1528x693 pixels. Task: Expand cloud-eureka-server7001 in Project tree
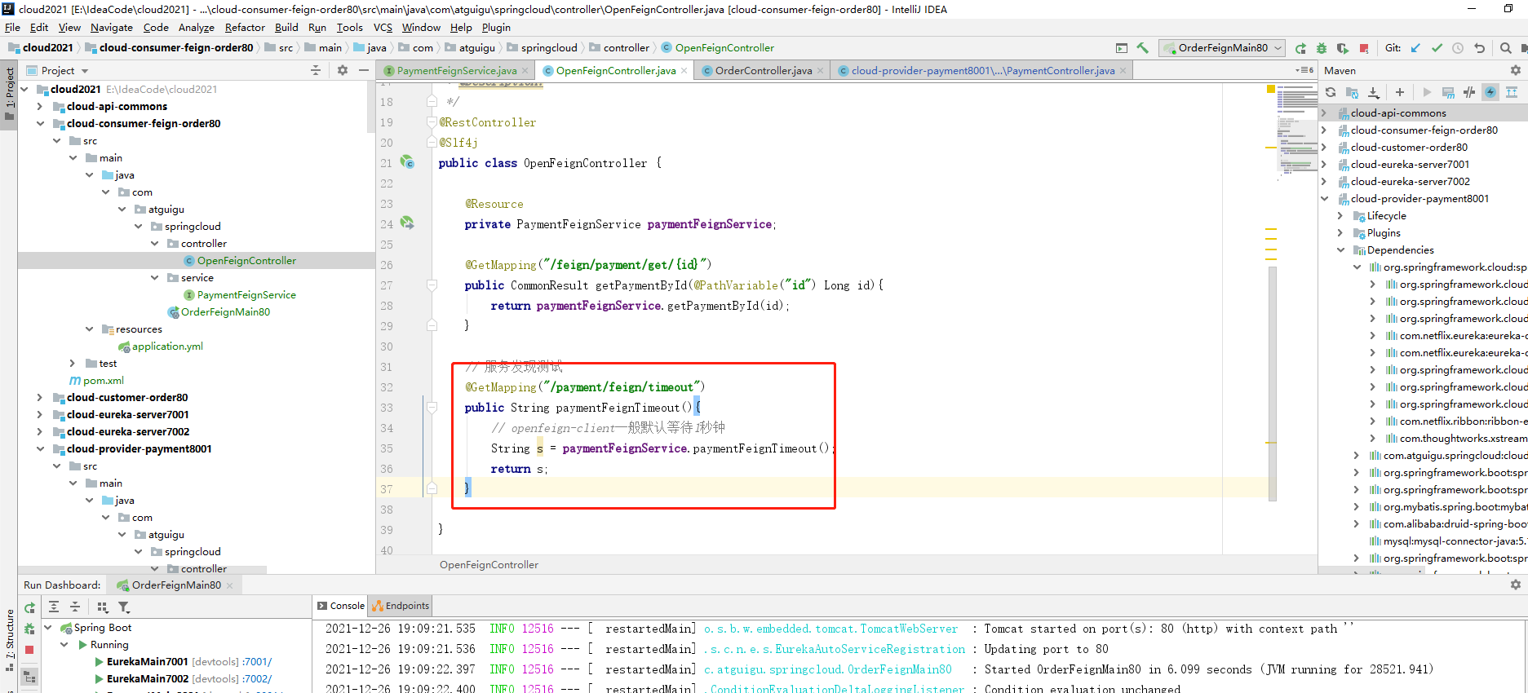[x=39, y=415]
